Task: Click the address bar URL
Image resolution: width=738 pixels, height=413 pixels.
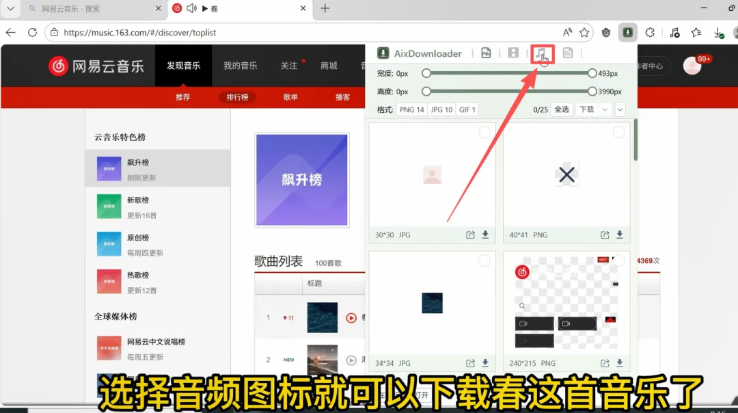Action: click(x=140, y=33)
